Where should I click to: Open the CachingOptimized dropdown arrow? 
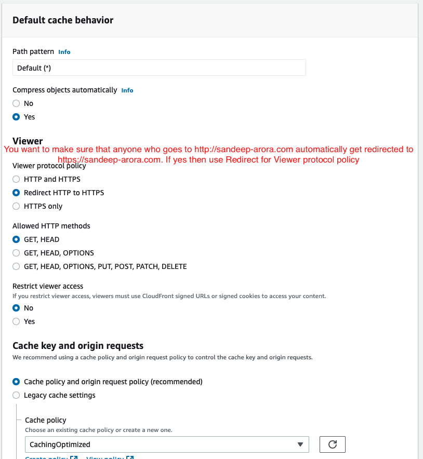300,444
